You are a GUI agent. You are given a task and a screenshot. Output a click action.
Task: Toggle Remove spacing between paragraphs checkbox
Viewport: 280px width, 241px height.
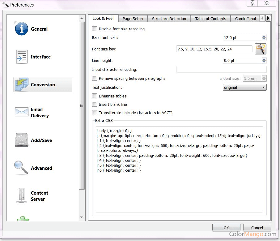[95, 78]
